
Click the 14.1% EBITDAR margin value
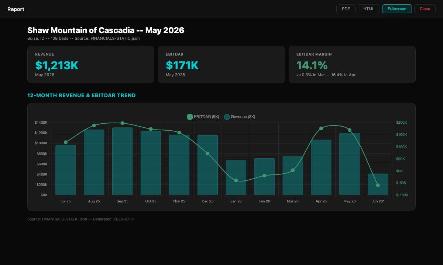point(312,65)
